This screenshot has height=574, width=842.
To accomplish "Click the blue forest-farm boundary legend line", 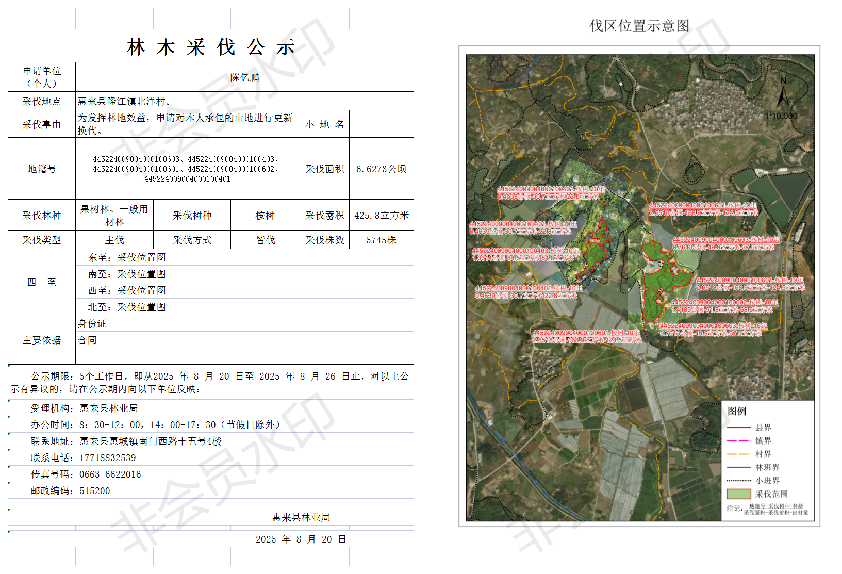I will [x=738, y=468].
